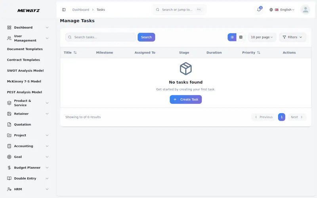This screenshot has width=317, height=198.
Task: Open the 10 per page dropdown
Action: coord(262,37)
